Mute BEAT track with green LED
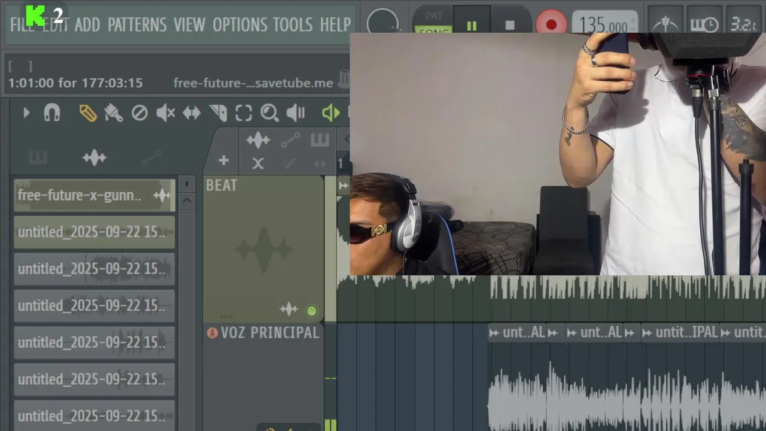The width and height of the screenshot is (766, 431). [311, 311]
